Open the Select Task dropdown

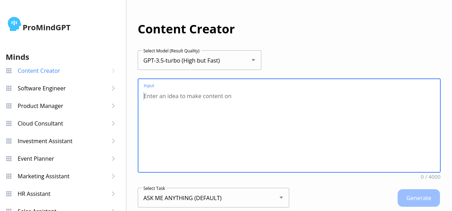(213, 198)
